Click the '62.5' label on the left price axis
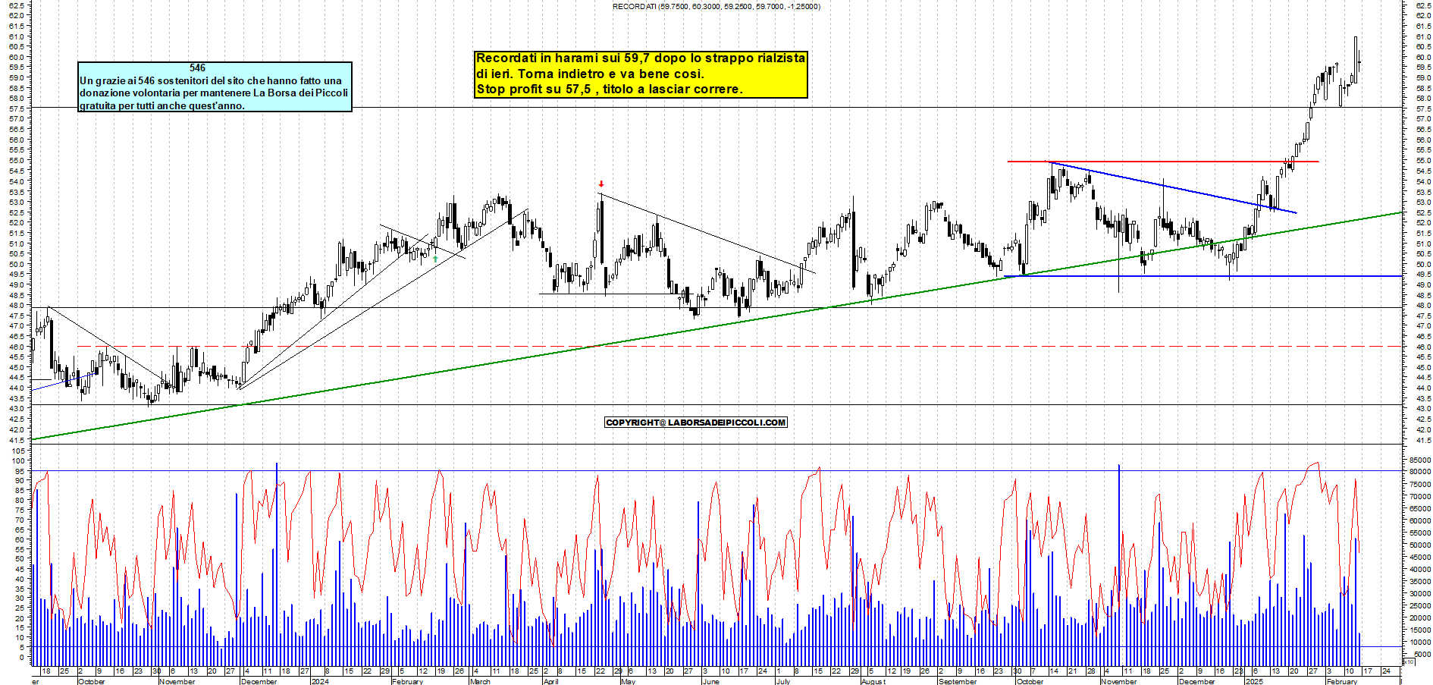 tap(18, 5)
